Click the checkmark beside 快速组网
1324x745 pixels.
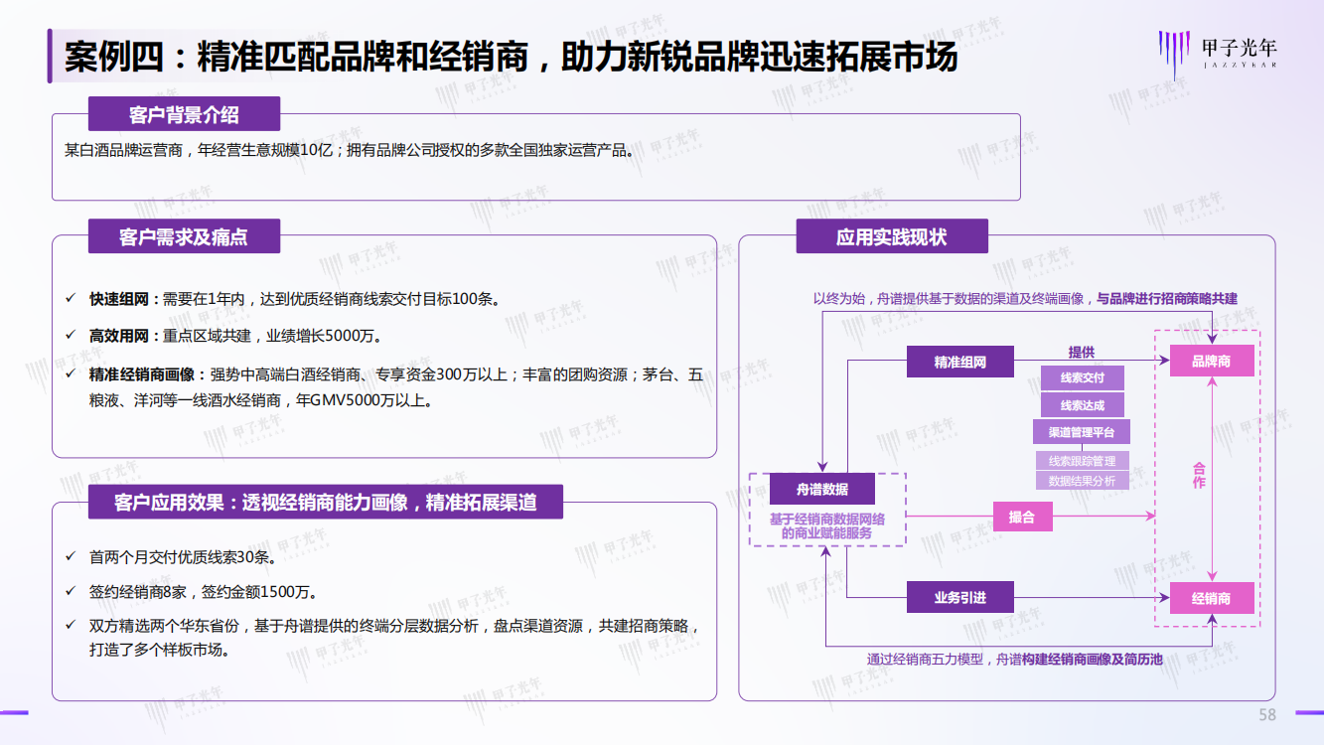click(x=71, y=298)
